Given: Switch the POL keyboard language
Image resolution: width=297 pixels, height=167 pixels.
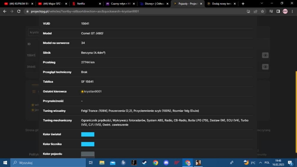Looking at the screenshot, I should (267, 163).
